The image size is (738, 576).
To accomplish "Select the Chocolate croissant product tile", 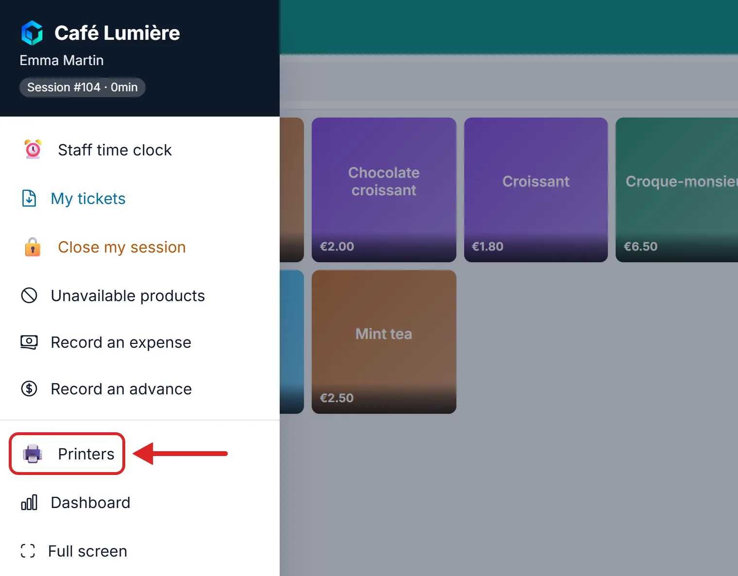I will coord(384,190).
